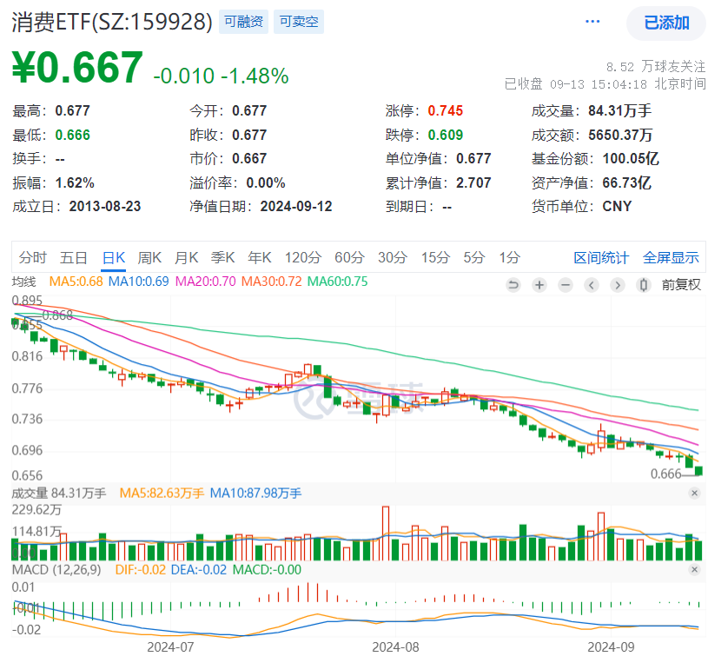The height and width of the screenshot is (663, 708).
Task: Select the 月K monthly chart tab
Action: click(187, 257)
